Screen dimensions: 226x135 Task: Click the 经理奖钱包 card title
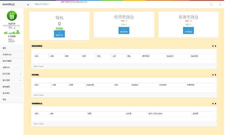point(124,17)
